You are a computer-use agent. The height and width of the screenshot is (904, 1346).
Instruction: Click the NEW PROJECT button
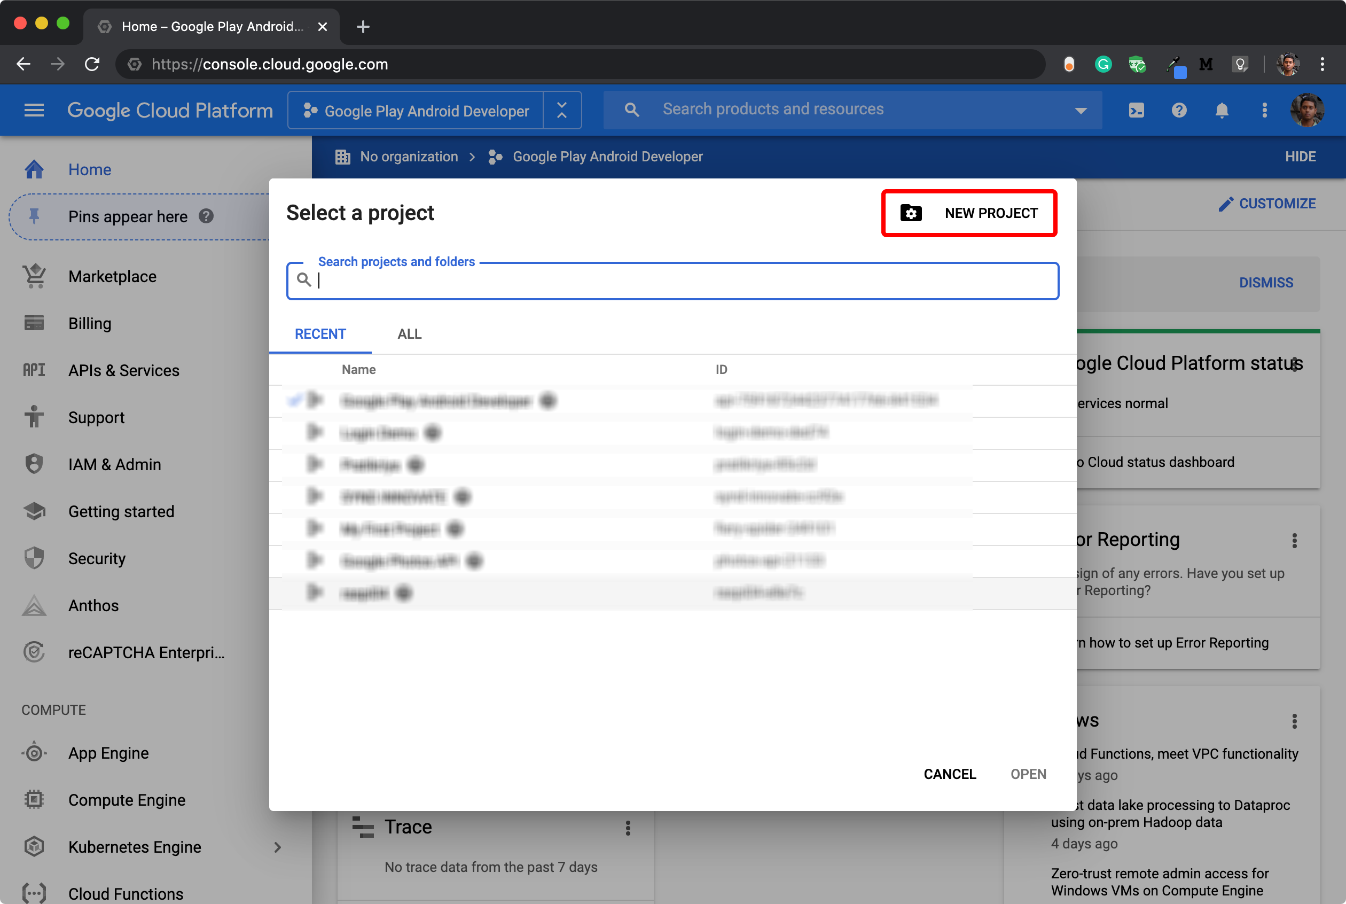969,213
